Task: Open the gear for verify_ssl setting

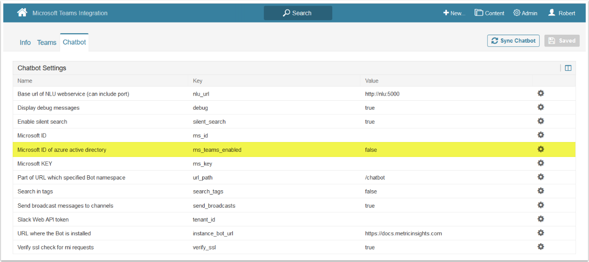Action: (x=541, y=247)
